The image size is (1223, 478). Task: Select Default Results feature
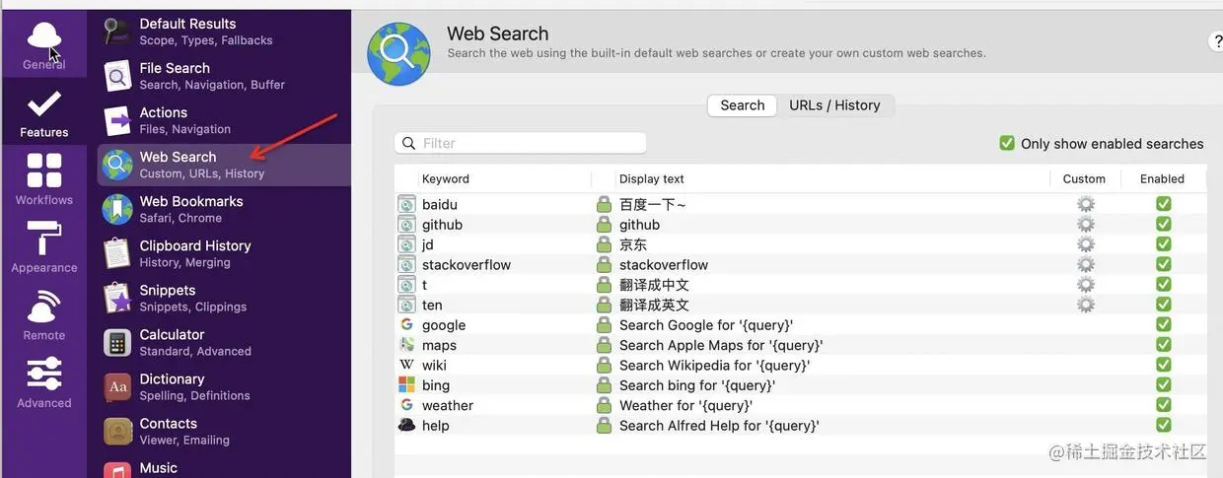tap(224, 32)
